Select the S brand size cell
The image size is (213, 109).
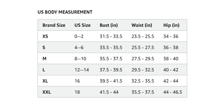tap(44, 47)
